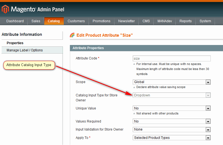The image size is (223, 145).
Task: Click the 'Attribute Code' label
Action: point(86,58)
